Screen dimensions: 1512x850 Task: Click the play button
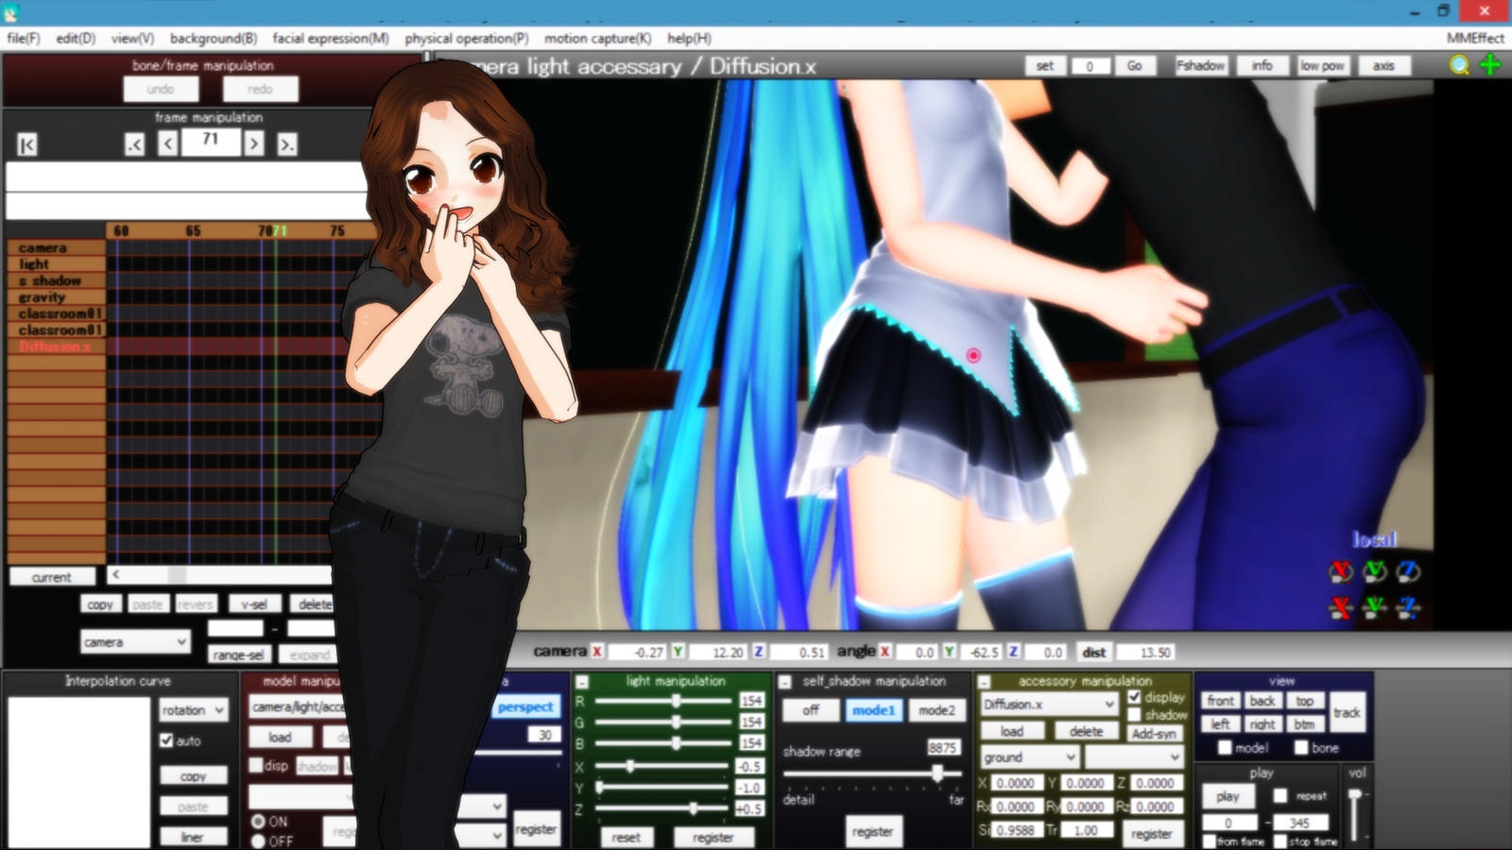coord(1228,796)
